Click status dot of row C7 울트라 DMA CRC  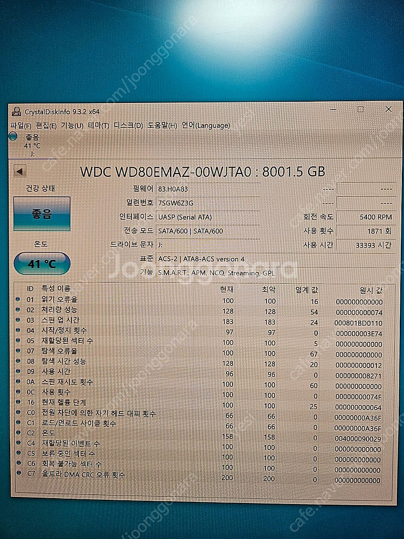coord(18,473)
